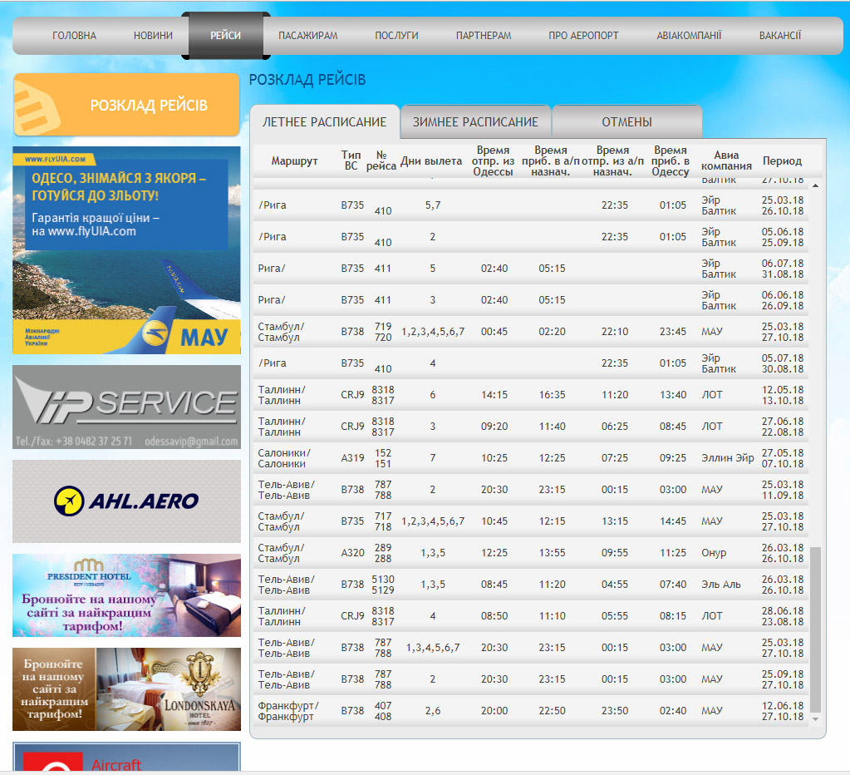Click departure time 14:15 cell
The width and height of the screenshot is (850, 775).
tap(494, 395)
